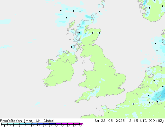
Task: Select the dark navy swatch between 25 and 30
Action: [x=52, y=124]
